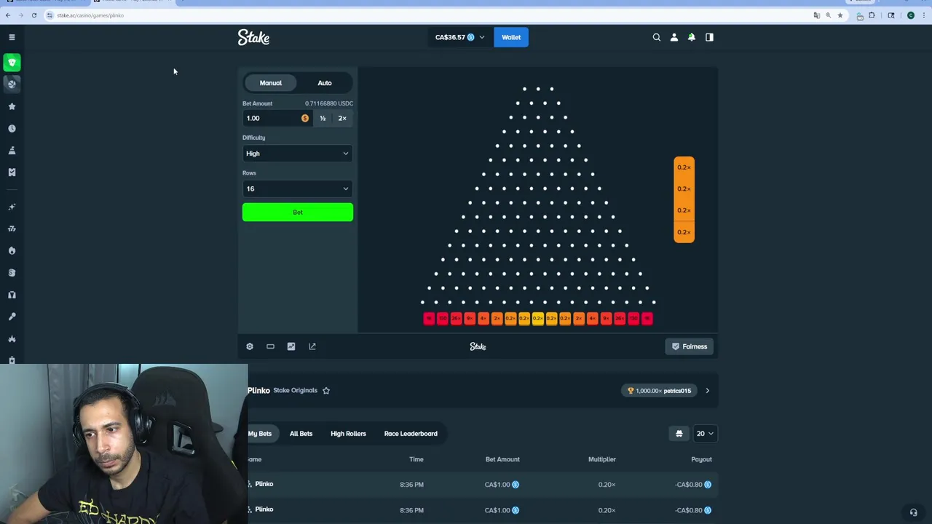Screen dimensions: 932x524
Task: Open game settings gear icon
Action: pyautogui.click(x=250, y=346)
